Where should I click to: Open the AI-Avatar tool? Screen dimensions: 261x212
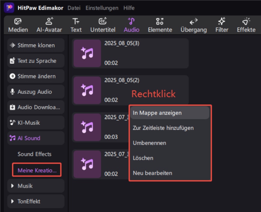coord(49,25)
